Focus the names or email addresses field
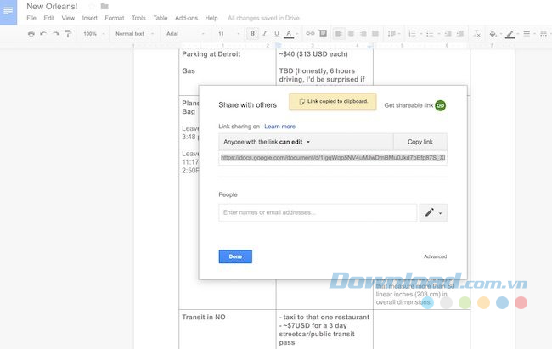Image resolution: width=552 pixels, height=349 pixels. coord(318,212)
